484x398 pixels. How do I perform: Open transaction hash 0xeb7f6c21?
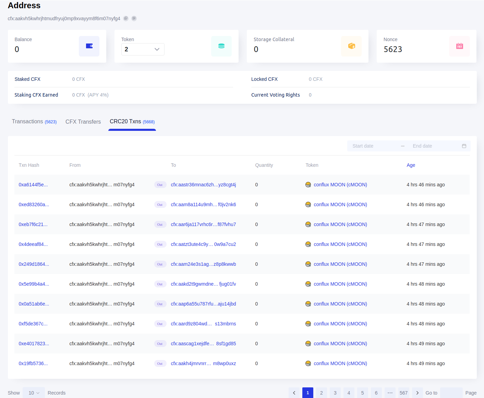pos(33,224)
